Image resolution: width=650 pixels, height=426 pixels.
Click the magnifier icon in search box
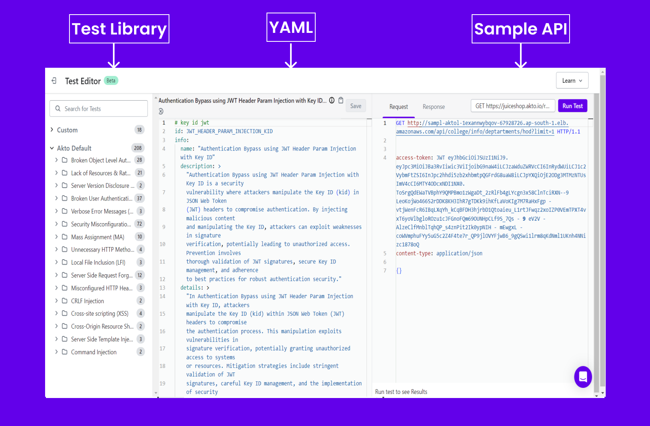[x=58, y=109]
